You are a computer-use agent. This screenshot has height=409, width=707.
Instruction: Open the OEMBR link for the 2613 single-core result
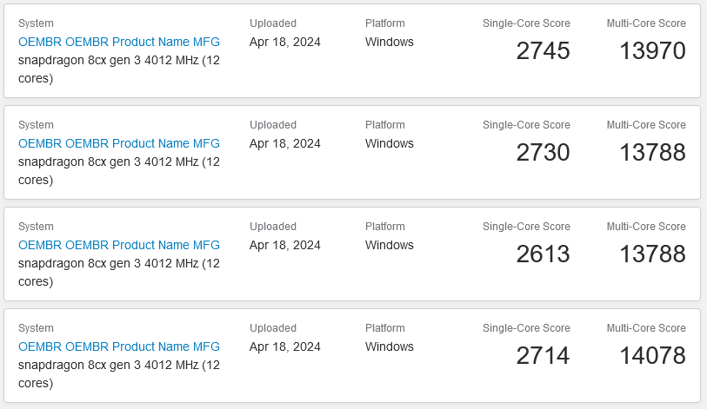point(119,245)
